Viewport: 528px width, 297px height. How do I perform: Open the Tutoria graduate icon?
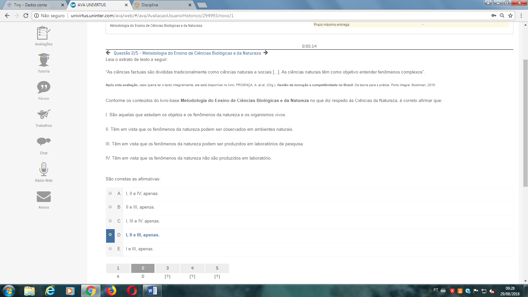point(44,60)
